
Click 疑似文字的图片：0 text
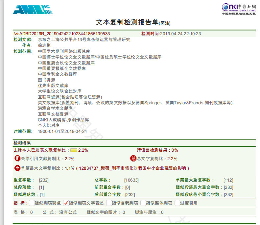tap(106, 212)
